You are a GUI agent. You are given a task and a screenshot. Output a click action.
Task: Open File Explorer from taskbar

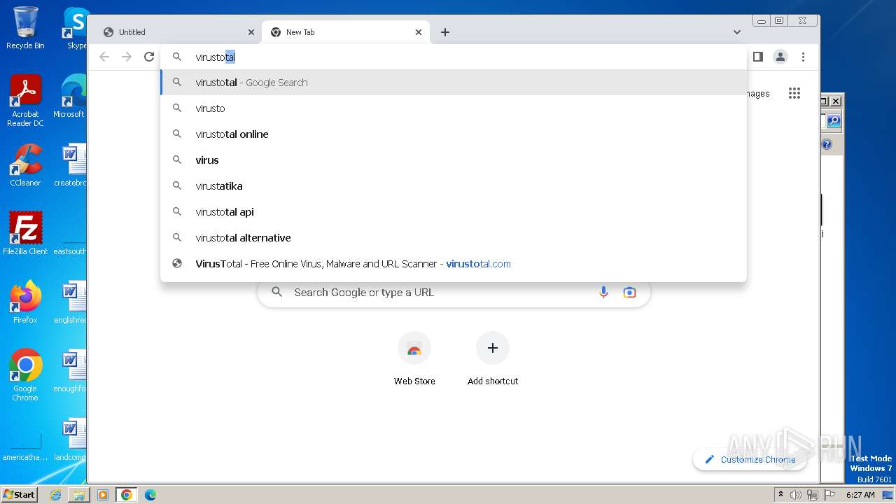79,495
